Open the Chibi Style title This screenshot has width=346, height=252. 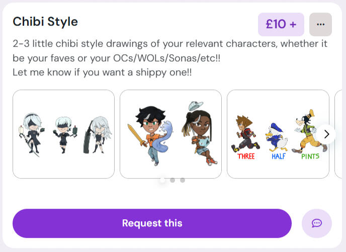tap(45, 22)
